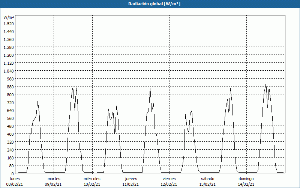Click the 09/02/21 date label
The height and width of the screenshot is (188, 300).
[x=53, y=184]
